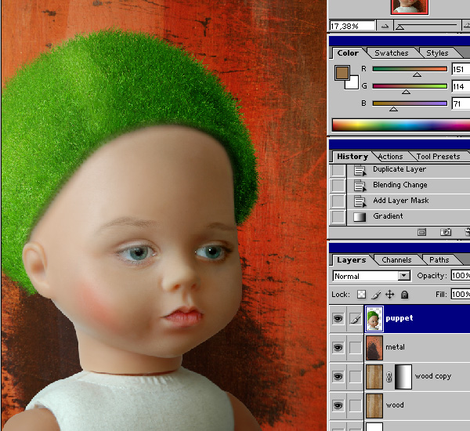Switch to the Swatches tab

(x=392, y=53)
